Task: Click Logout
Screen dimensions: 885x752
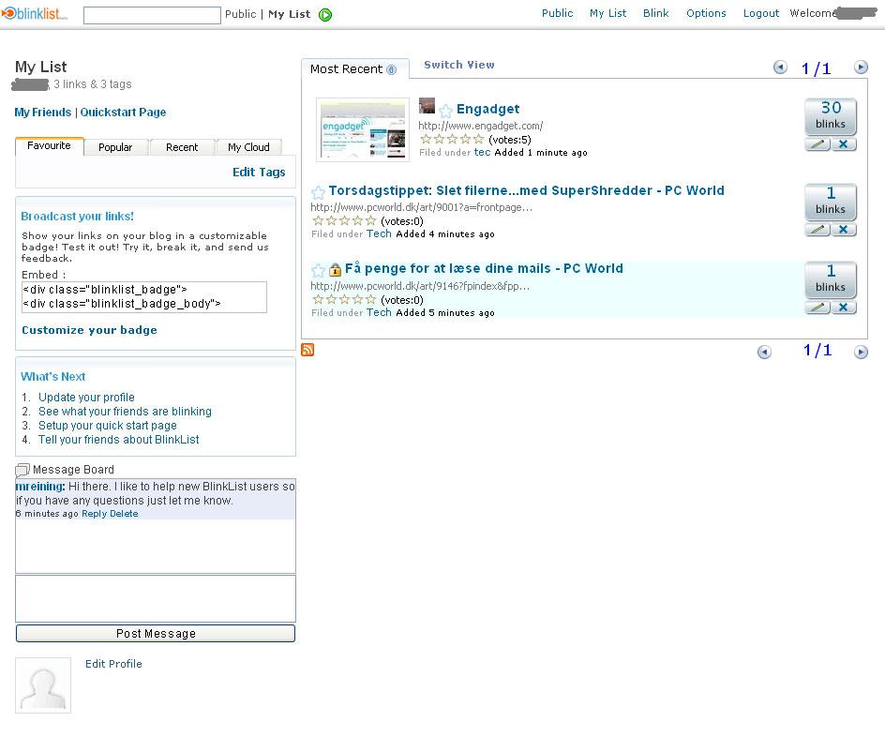Action: [761, 13]
